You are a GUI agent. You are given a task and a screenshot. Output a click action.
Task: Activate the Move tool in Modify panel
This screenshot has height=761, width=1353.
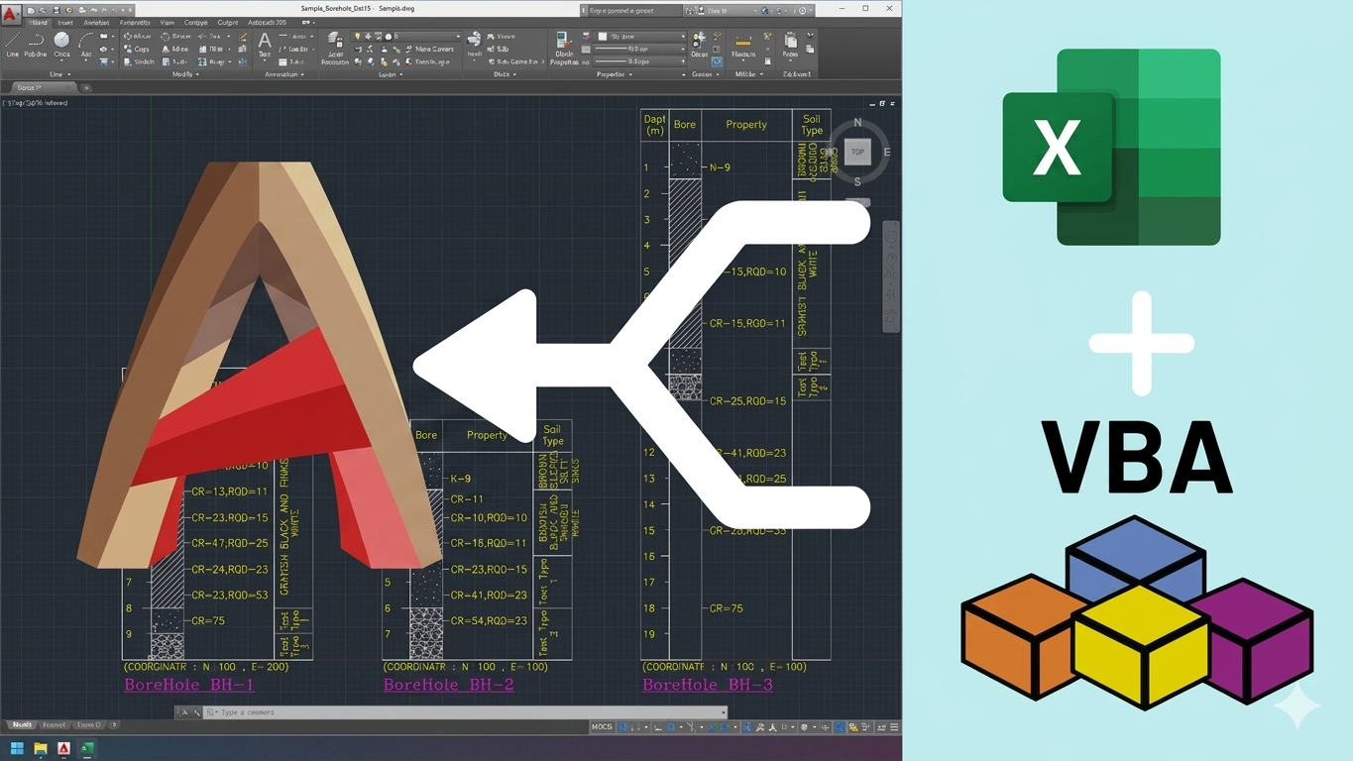[137, 37]
